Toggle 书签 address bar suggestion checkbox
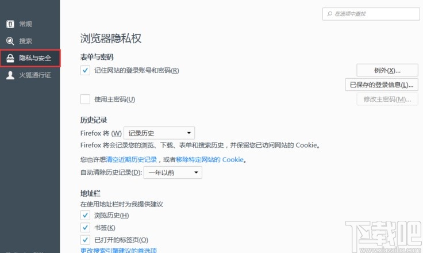The height and width of the screenshot is (253, 423). pyautogui.click(x=85, y=227)
